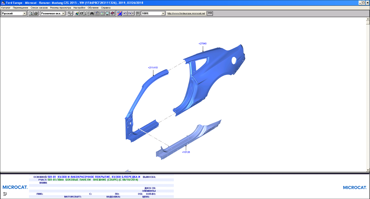Viewport: 370px width, 199px height.
Task: Click the Ford Microcat title bar icon
Action: (x=3, y=3)
